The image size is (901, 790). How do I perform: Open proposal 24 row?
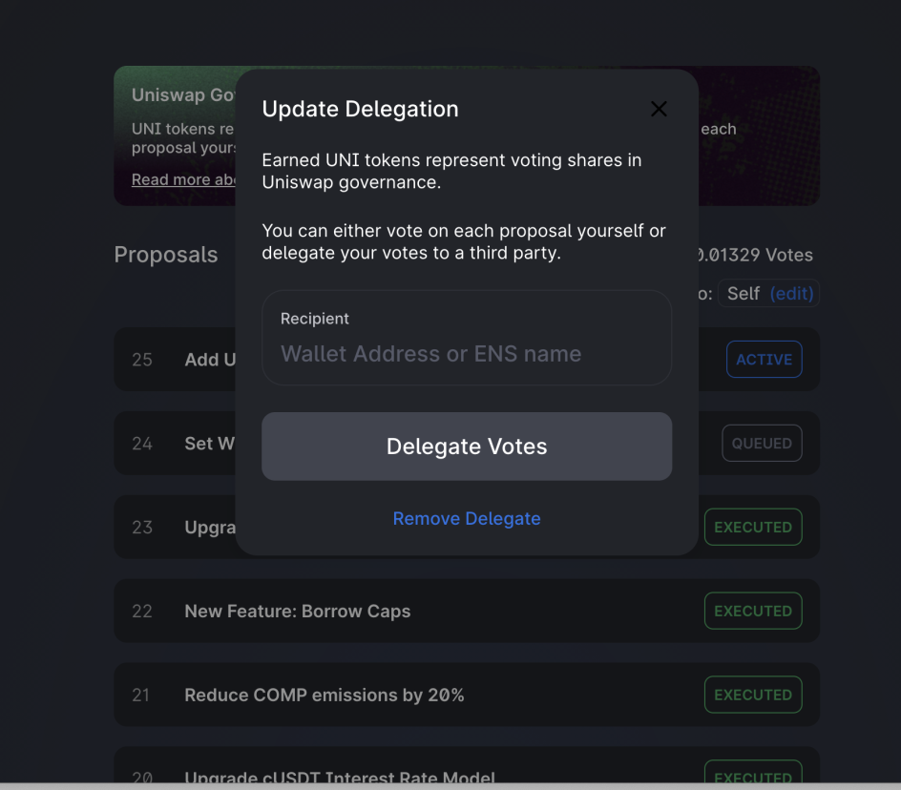175,444
